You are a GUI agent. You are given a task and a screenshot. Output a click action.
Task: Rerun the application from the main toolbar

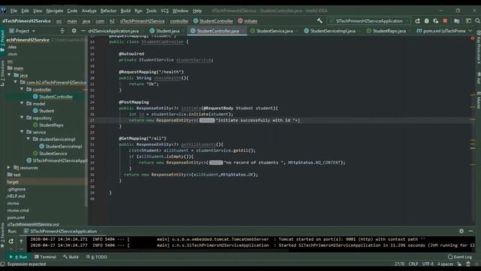(418, 21)
